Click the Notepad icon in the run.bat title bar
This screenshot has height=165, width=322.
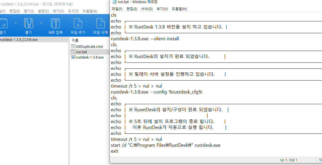tap(114, 2)
